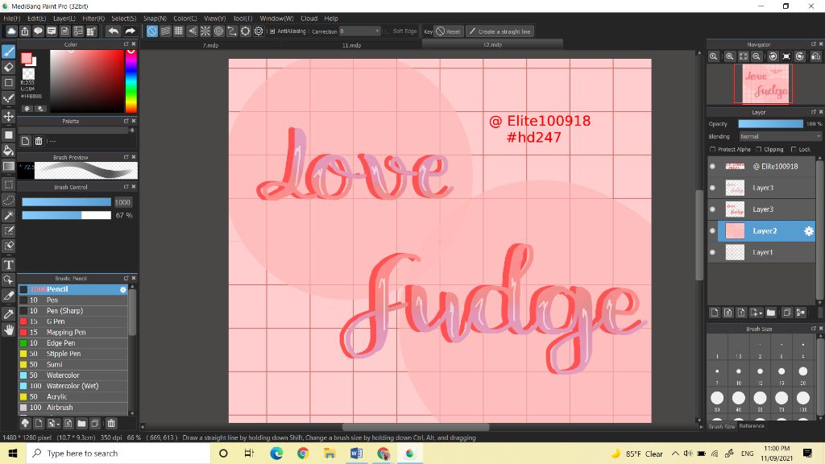Screen dimensions: 825x464
Task: Rotate canvas left in Navigator
Action: pyautogui.click(x=773, y=56)
